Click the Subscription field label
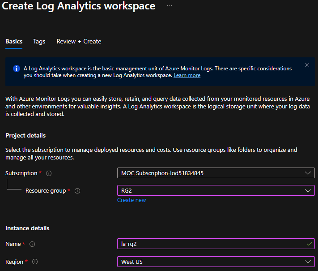The width and height of the screenshot is (318, 271). tap(21, 173)
